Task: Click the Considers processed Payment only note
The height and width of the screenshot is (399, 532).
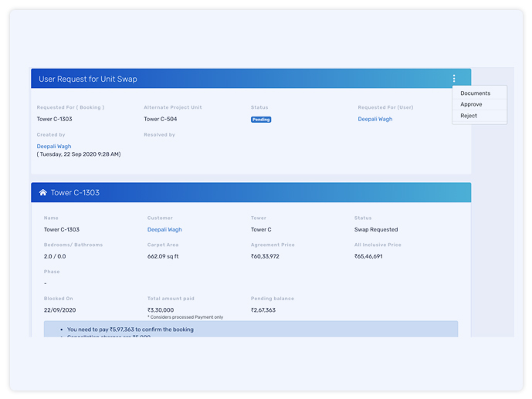Action: coord(185,317)
